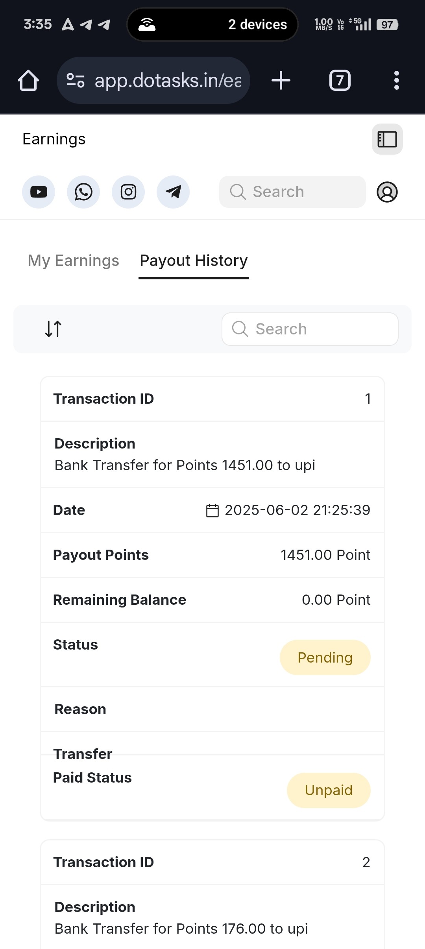Image resolution: width=425 pixels, height=949 pixels.
Task: Toggle the sidebar panel icon
Action: coord(387,139)
